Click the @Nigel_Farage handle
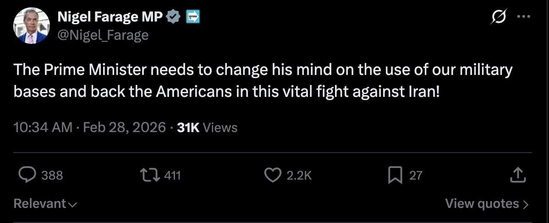This screenshot has width=549, height=223. [x=103, y=35]
